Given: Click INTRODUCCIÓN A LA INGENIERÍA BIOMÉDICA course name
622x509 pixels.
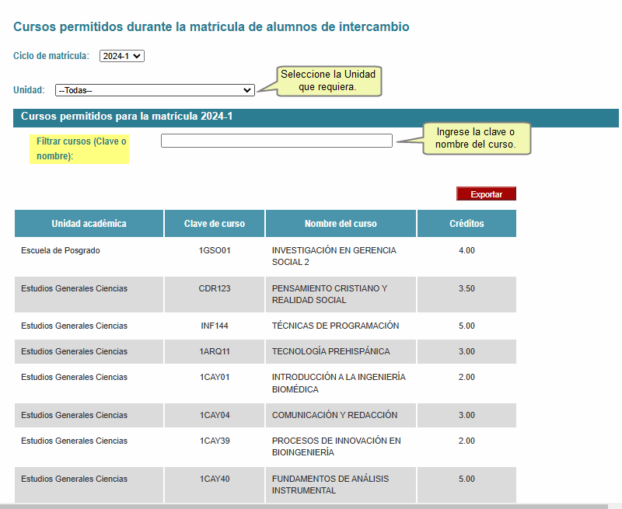Looking at the screenshot, I should pyautogui.click(x=339, y=383).
